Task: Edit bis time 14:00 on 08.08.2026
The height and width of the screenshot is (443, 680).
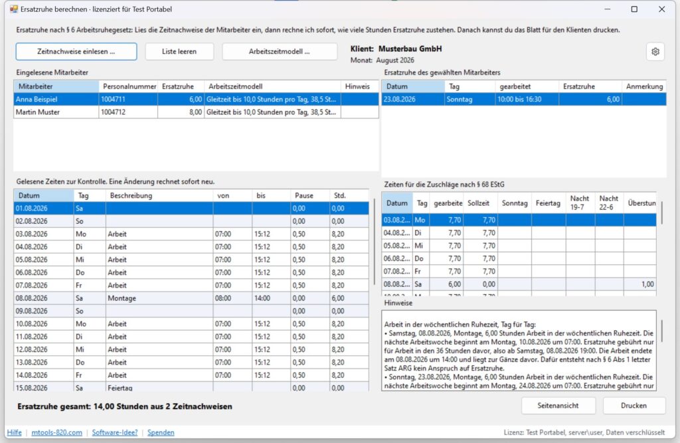Action: tap(271, 298)
